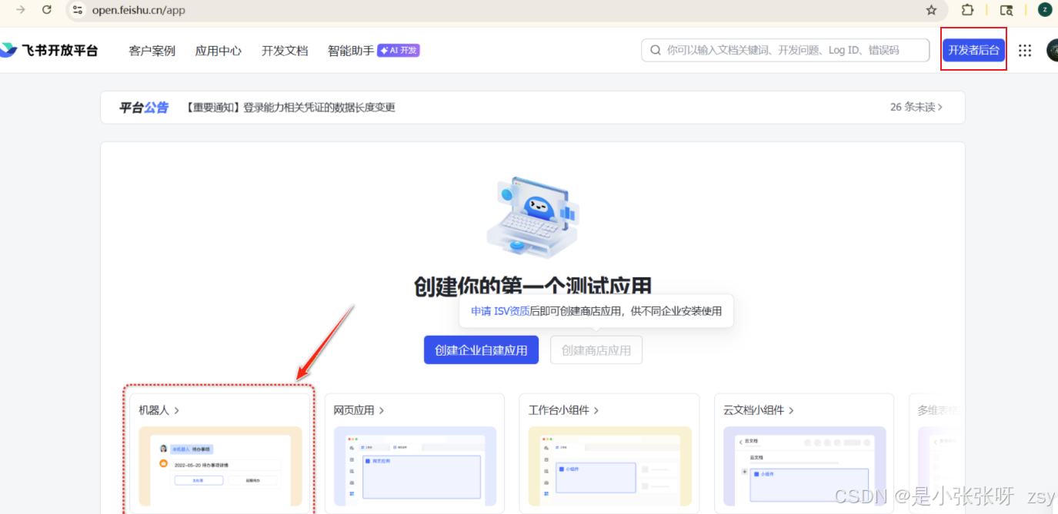
Task: Open 开发文档 in the top navigation
Action: pos(285,51)
